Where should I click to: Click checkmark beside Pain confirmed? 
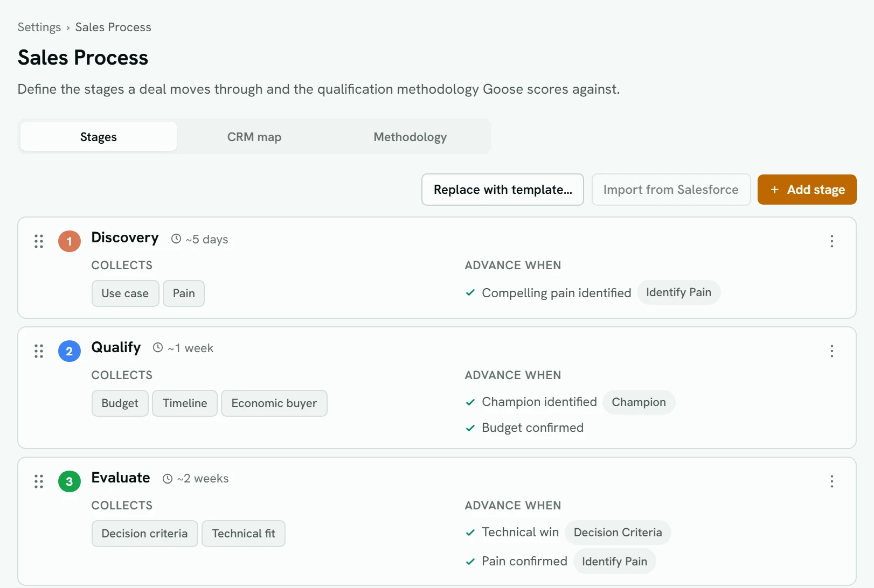click(x=470, y=561)
